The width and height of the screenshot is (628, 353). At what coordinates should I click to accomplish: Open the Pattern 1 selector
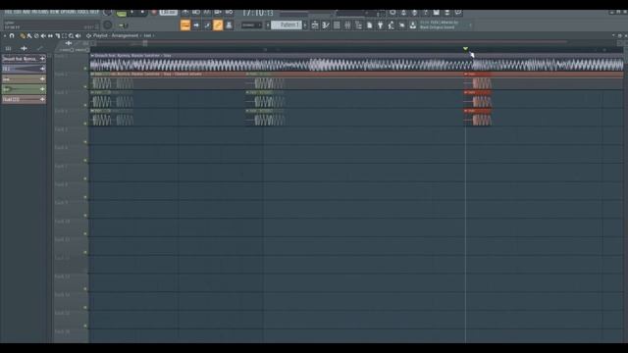(x=287, y=25)
